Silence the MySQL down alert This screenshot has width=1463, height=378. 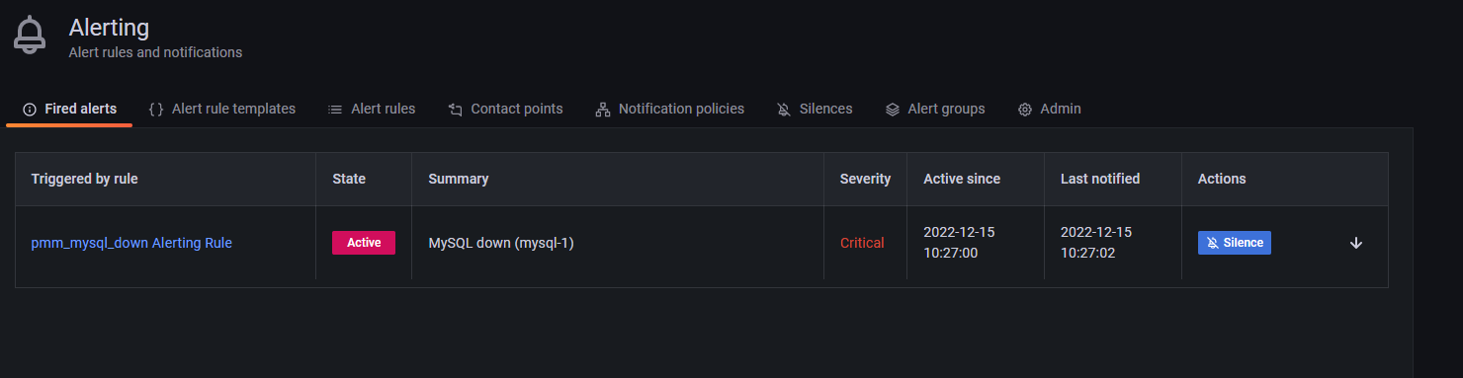(1235, 243)
